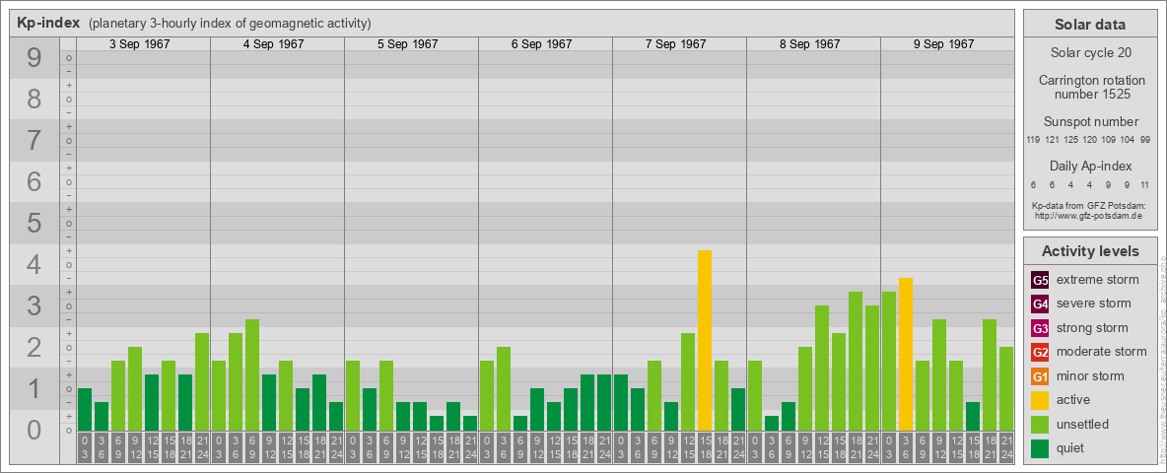Click the Solar data panel heading
Image resolution: width=1167 pixels, height=473 pixels.
click(x=1090, y=25)
